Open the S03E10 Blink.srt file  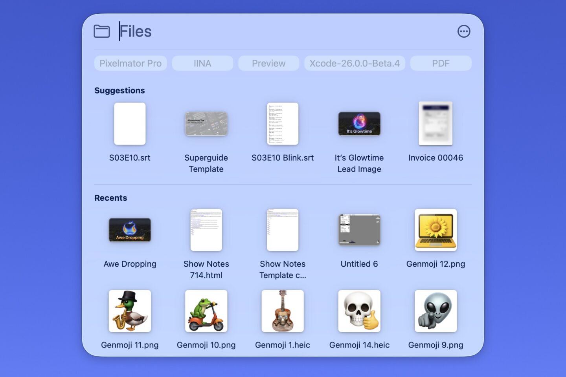coord(283,124)
